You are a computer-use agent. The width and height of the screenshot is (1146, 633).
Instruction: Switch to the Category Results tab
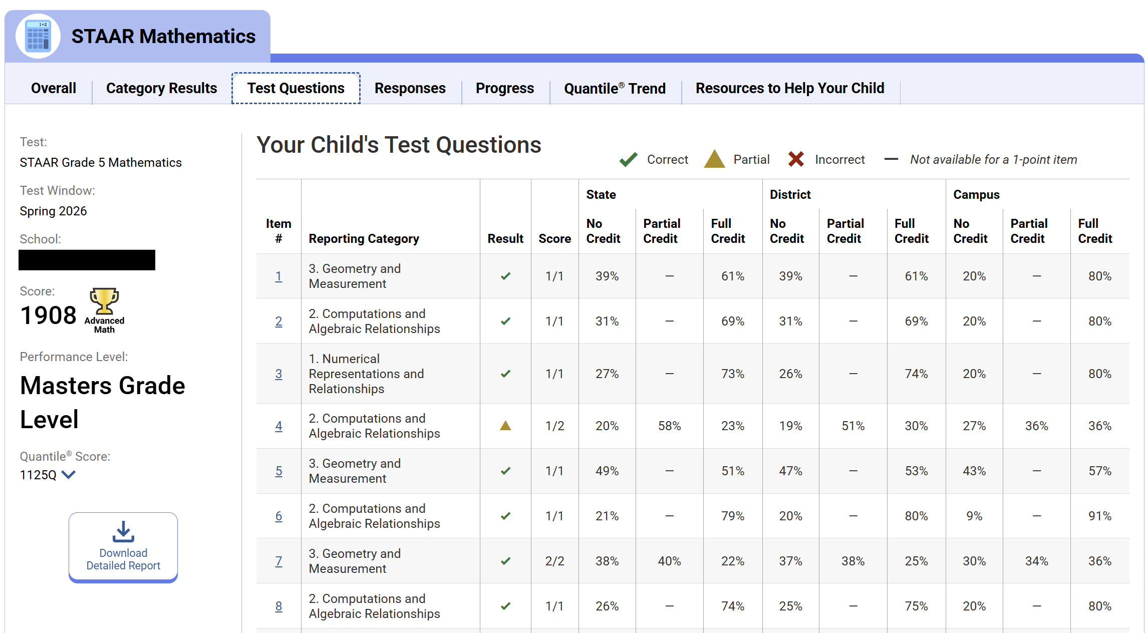[x=161, y=88]
